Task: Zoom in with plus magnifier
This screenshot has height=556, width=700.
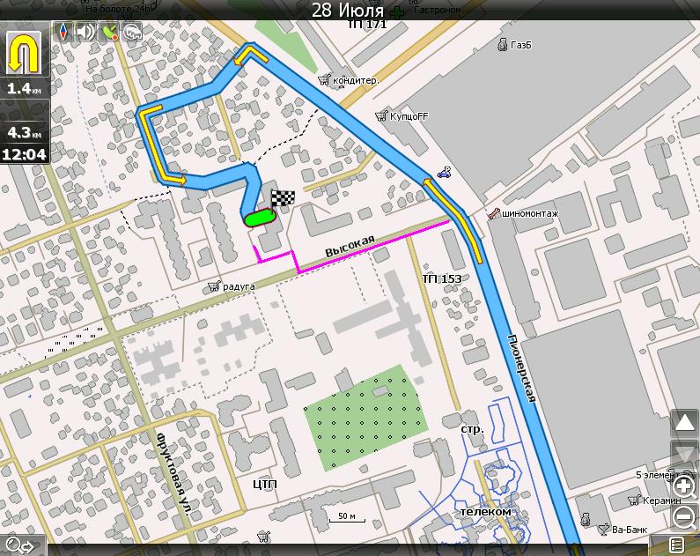Action: [684, 486]
